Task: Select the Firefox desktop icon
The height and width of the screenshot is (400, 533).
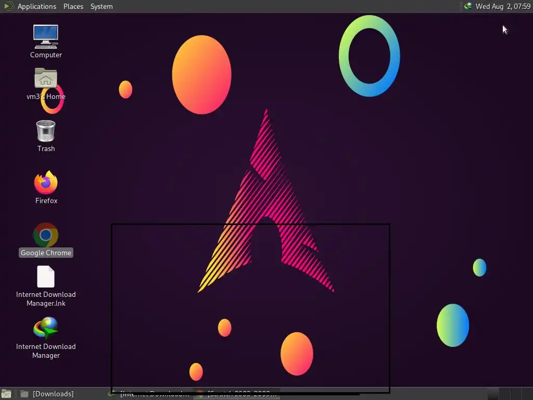Action: coord(46,183)
